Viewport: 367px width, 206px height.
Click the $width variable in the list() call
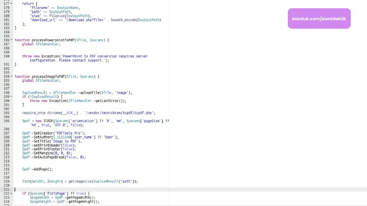coord(37,182)
